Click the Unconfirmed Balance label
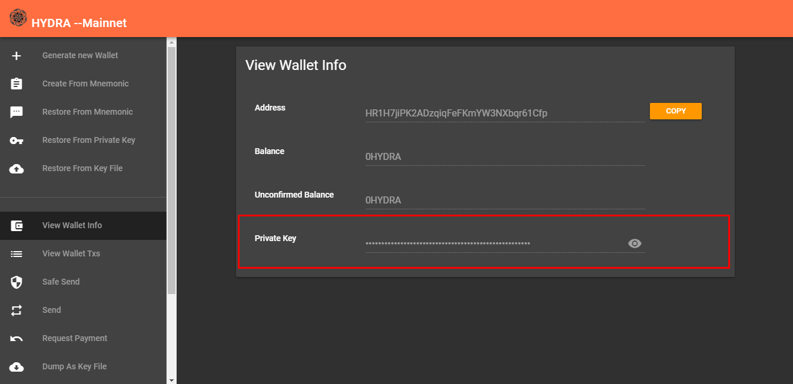The width and height of the screenshot is (793, 384). tap(294, 195)
